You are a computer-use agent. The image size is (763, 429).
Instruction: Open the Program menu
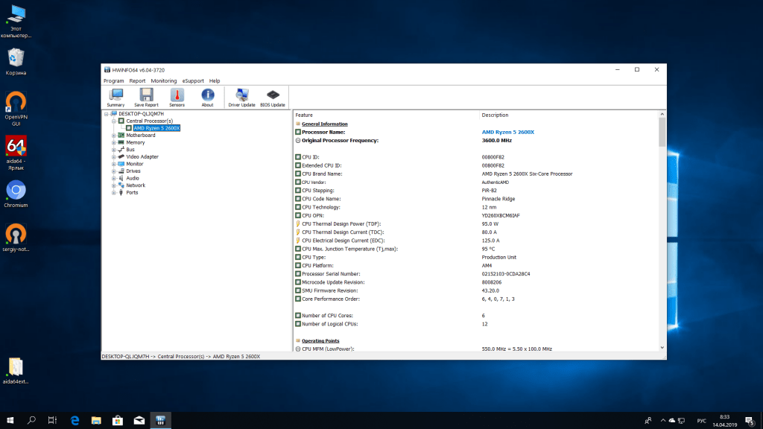[113, 80]
